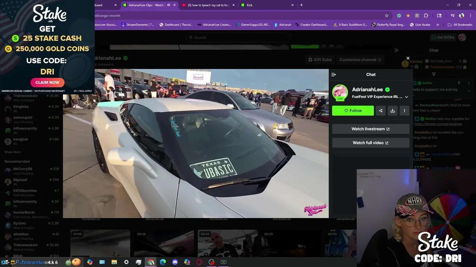The height and width of the screenshot is (267, 476).
Task: Mute the AdrianahLee Clips tab audio icon
Action: (168, 5)
